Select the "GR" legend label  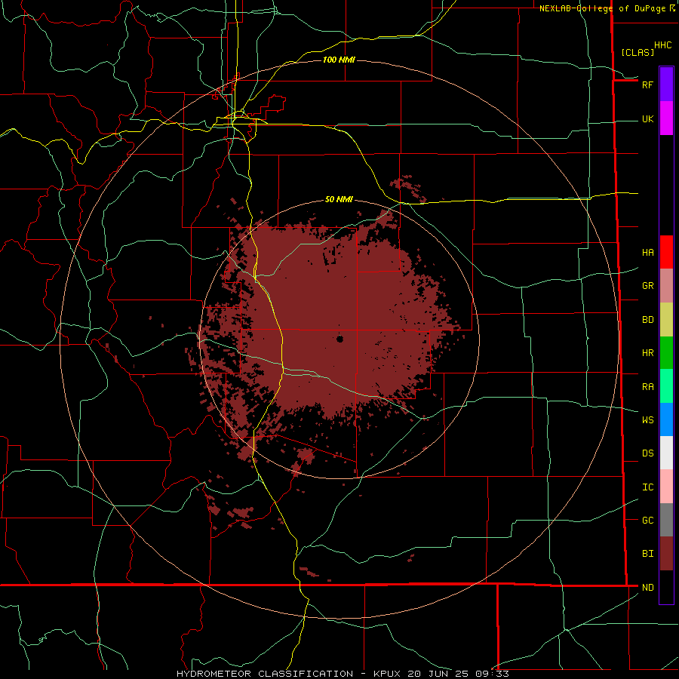click(x=647, y=286)
